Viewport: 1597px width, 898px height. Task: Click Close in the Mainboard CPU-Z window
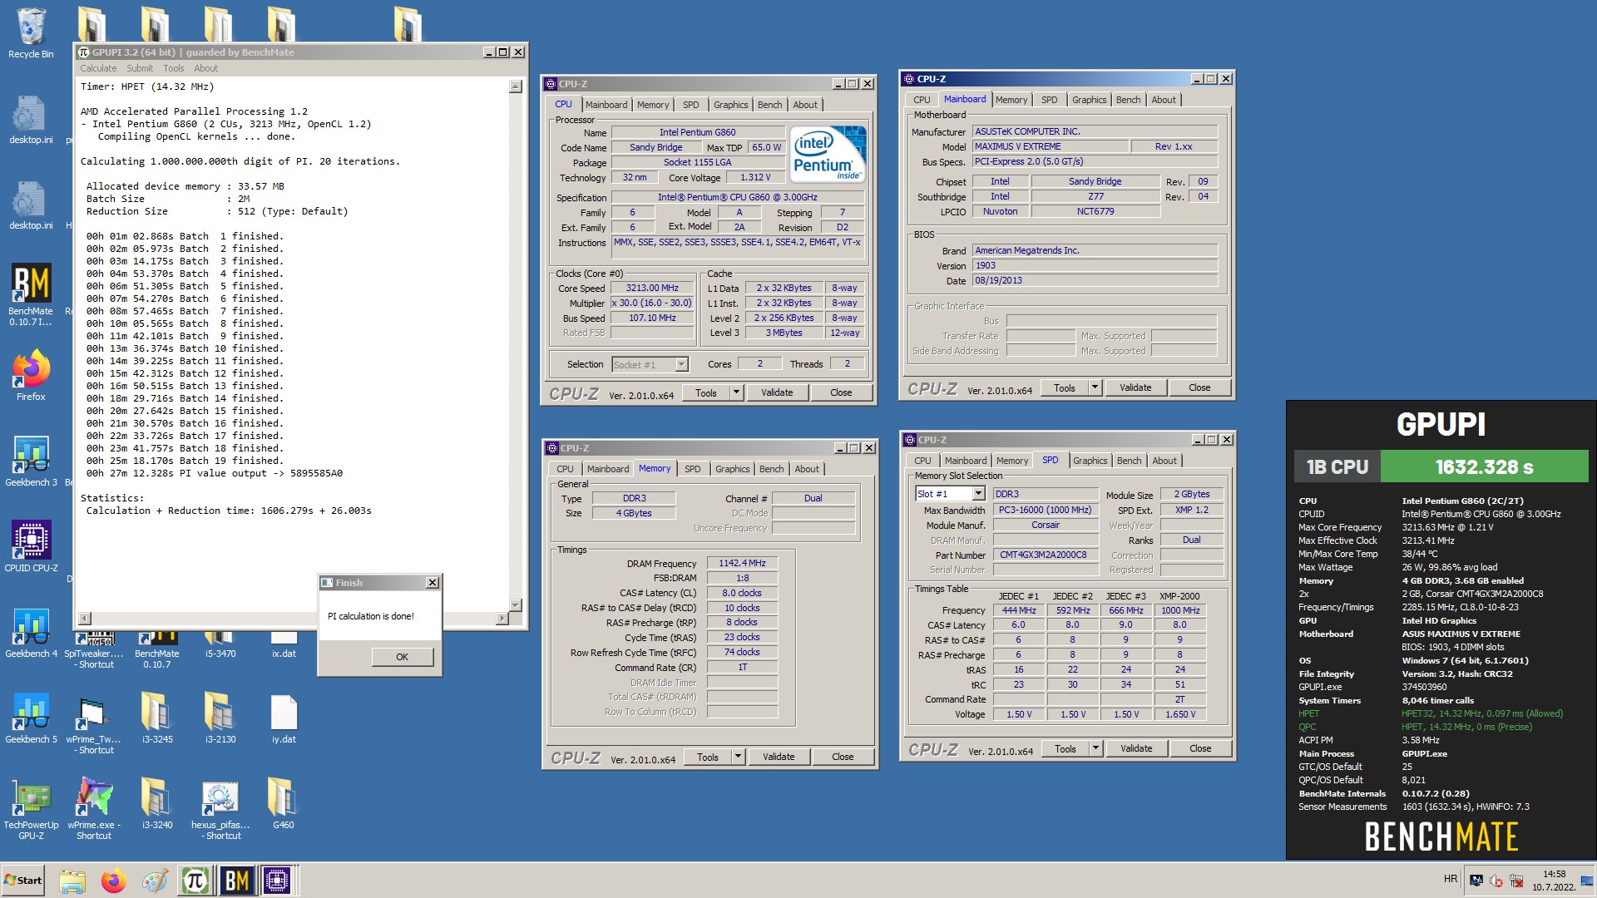[x=1199, y=387]
